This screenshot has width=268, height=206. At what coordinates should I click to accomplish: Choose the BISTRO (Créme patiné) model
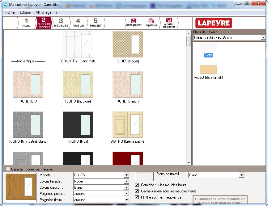128,125
